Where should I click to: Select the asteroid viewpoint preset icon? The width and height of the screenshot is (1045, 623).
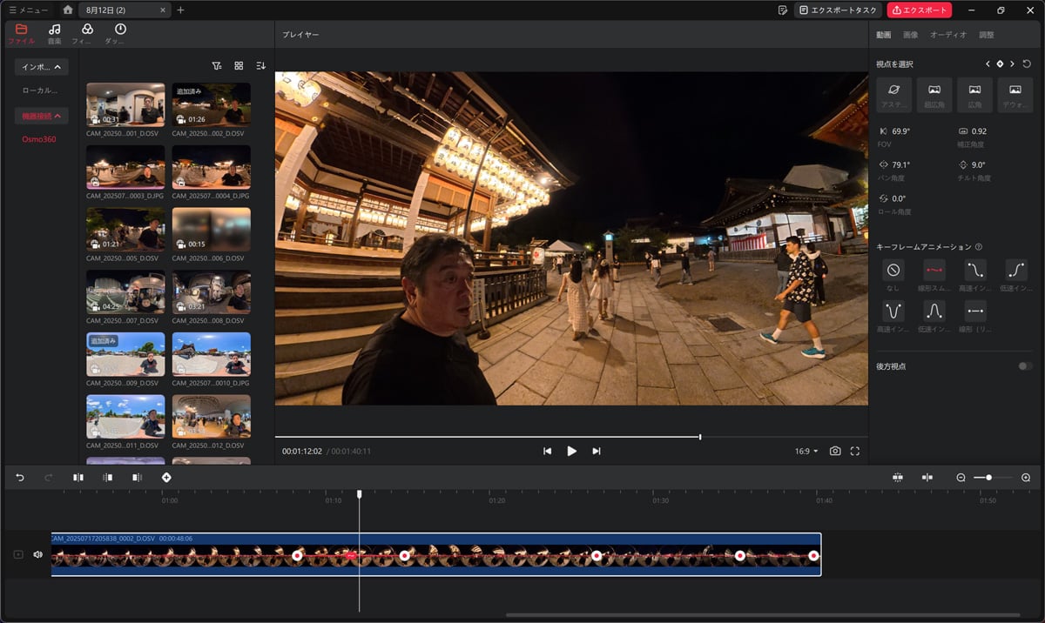[x=893, y=90]
